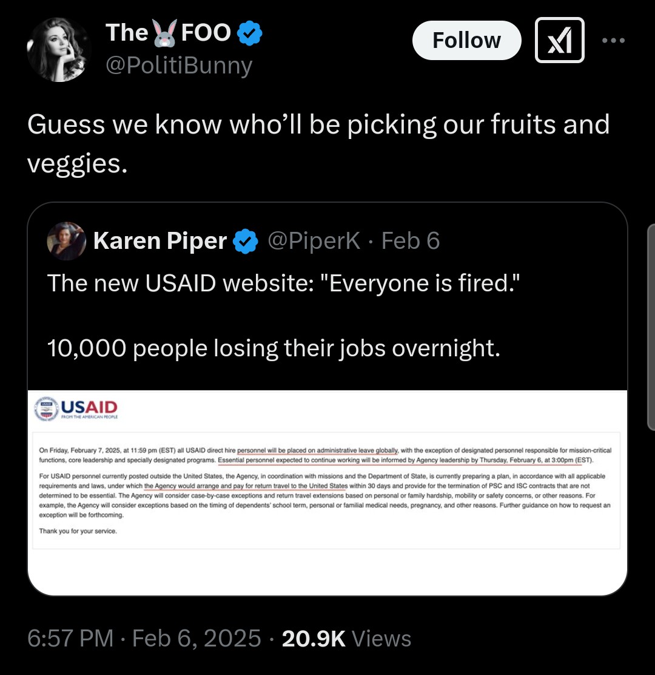
Task: Open the Karen Piper name link
Action: pyautogui.click(x=160, y=241)
